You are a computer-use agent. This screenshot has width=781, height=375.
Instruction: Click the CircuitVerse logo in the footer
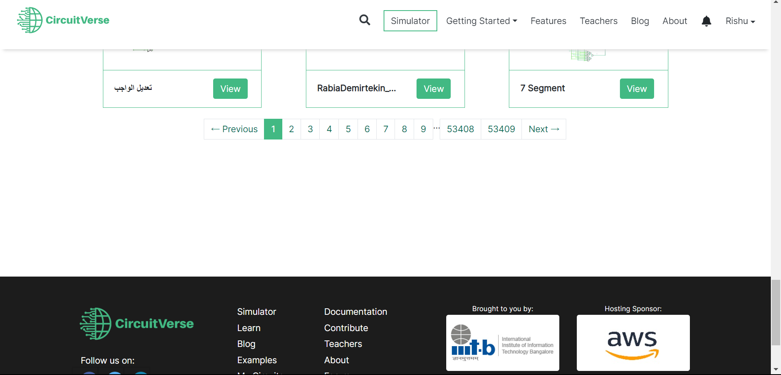coord(137,323)
